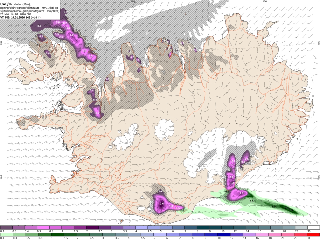This screenshot has height=240, width=320.
Task: Click the "0.9" value on the south coast
Action: tap(178, 208)
